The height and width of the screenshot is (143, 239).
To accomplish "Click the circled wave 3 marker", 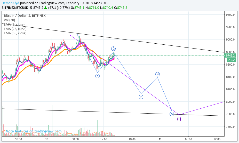I will coord(141,97).
